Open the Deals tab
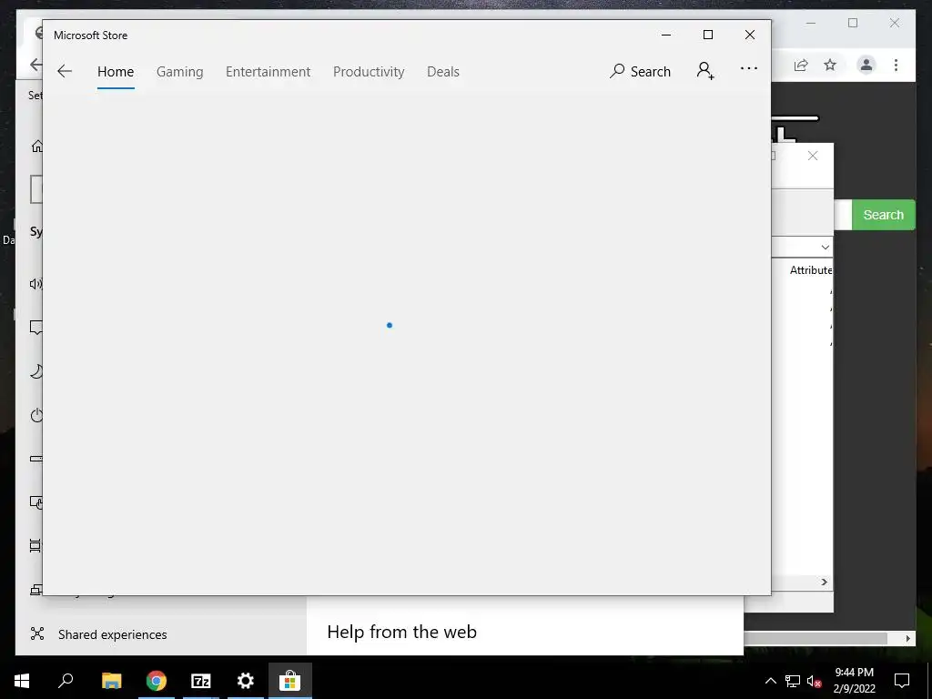Image resolution: width=932 pixels, height=699 pixels. pyautogui.click(x=443, y=71)
